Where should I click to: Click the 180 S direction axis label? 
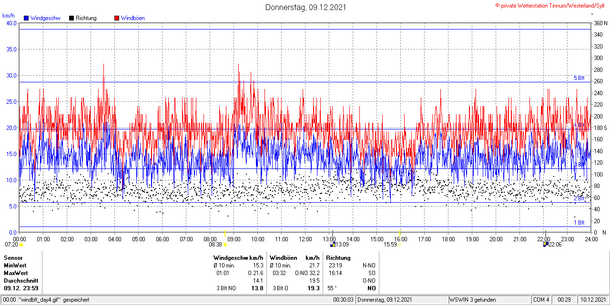click(600, 128)
